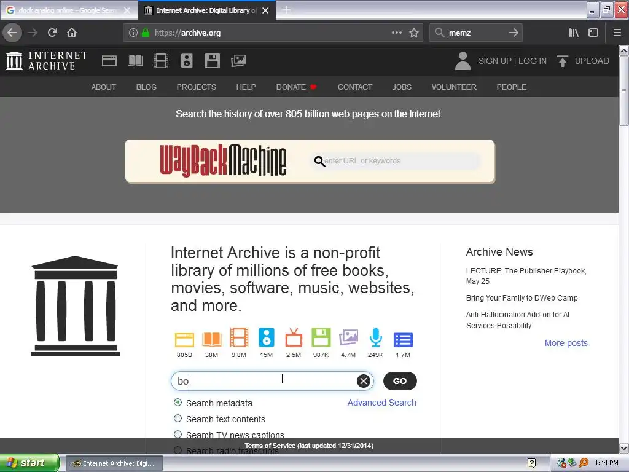Open the JOBS menu item
This screenshot has height=472, width=629.
coord(402,87)
